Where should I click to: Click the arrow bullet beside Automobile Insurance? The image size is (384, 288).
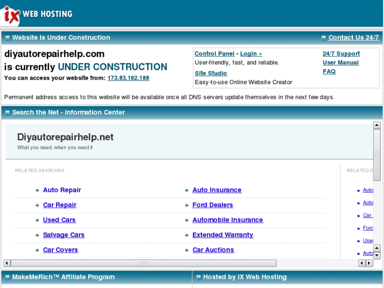186,220
